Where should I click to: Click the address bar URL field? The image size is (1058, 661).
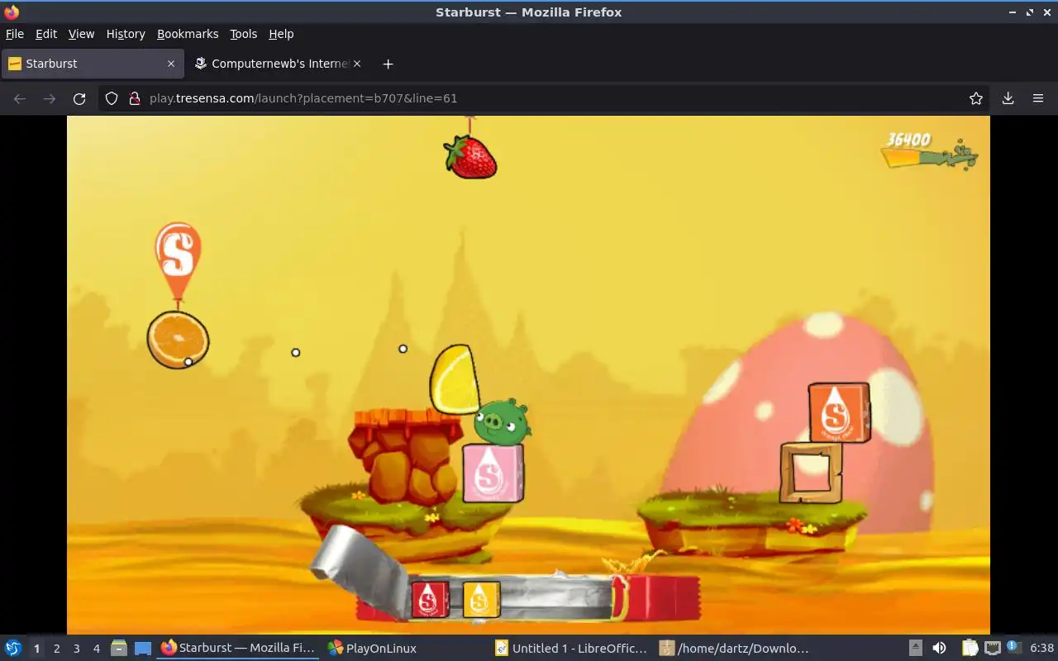click(546, 98)
